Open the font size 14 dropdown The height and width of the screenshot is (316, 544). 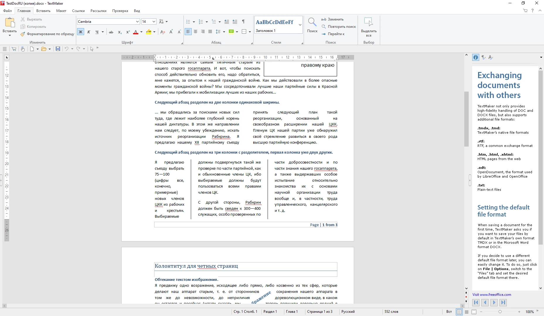tap(154, 22)
